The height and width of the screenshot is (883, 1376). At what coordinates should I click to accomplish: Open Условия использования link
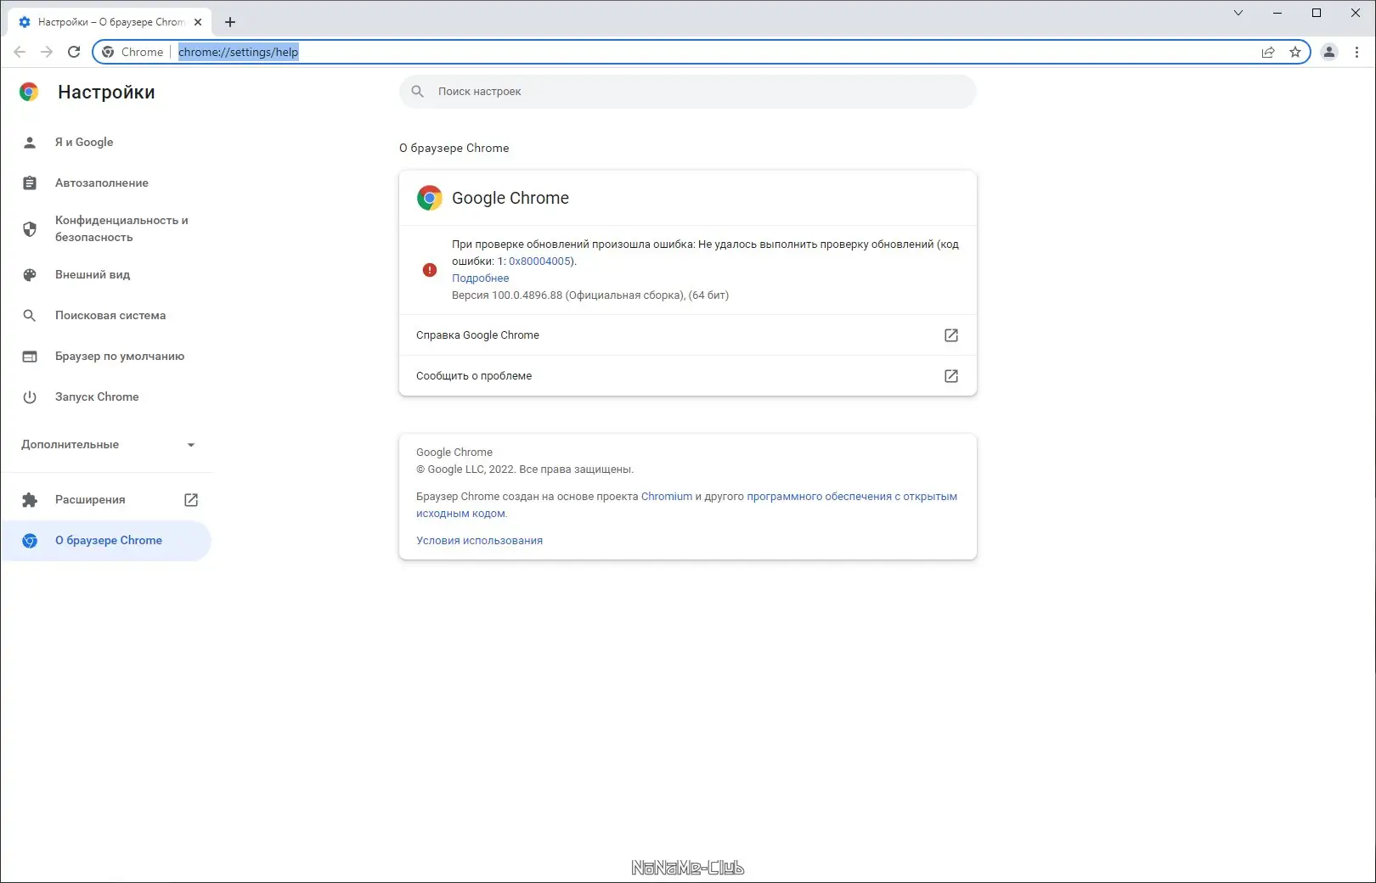pyautogui.click(x=479, y=540)
